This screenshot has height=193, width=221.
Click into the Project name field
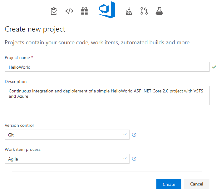click(107, 67)
